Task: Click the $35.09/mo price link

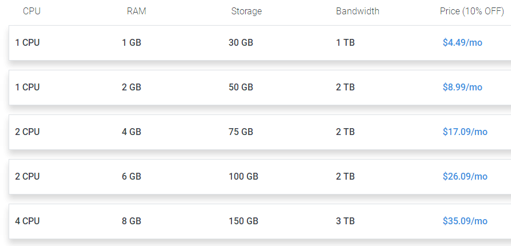Action: 464,221
